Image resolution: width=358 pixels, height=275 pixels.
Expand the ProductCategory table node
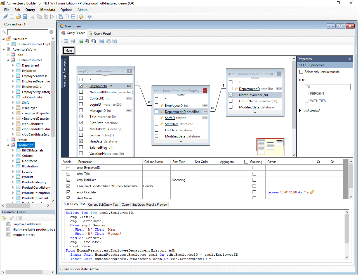click(13, 182)
